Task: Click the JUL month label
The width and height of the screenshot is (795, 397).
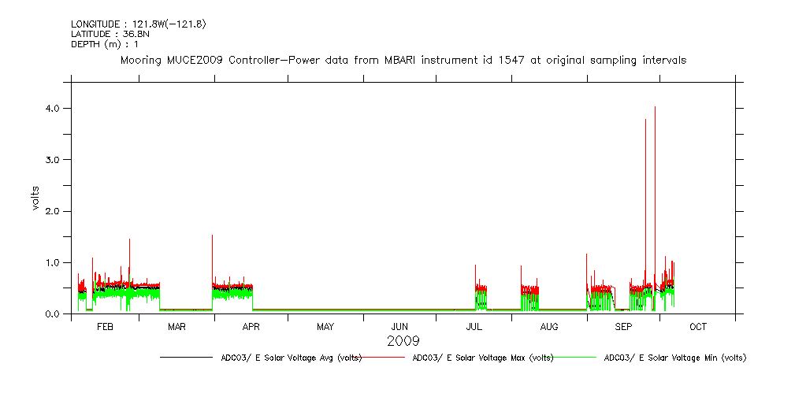Action: (x=474, y=326)
